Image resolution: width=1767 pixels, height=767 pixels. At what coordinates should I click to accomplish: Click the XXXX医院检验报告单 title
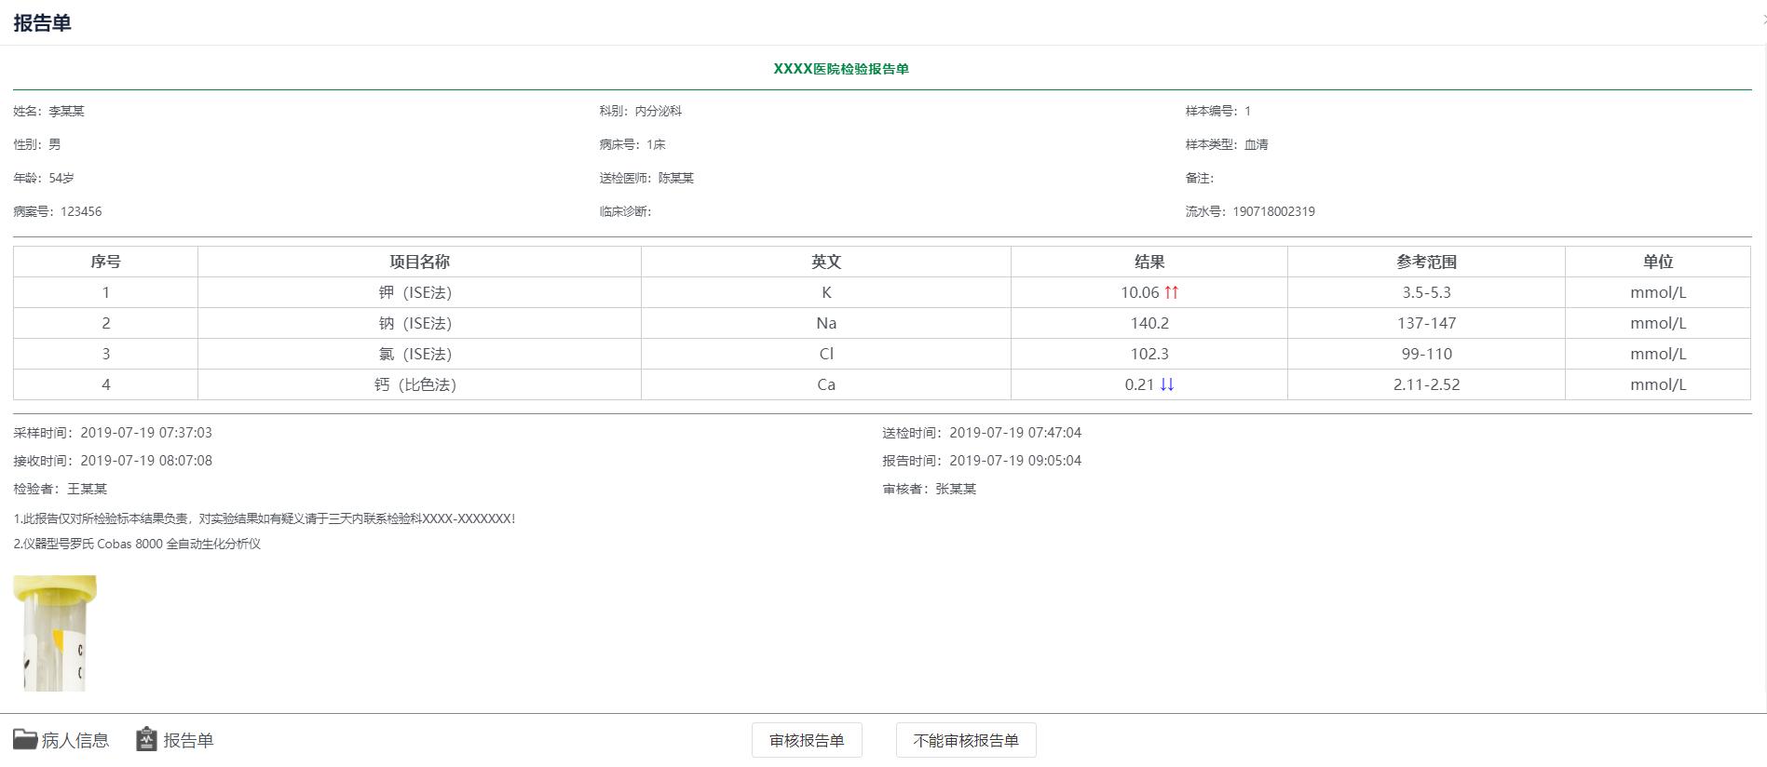(840, 69)
